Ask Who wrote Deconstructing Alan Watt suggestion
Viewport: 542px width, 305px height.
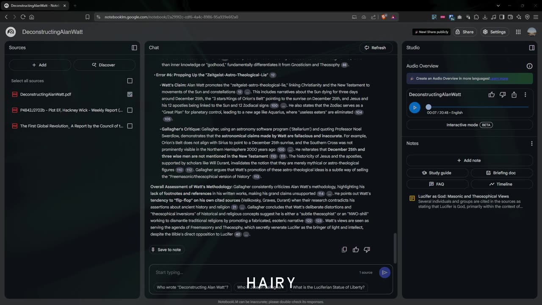click(x=192, y=287)
